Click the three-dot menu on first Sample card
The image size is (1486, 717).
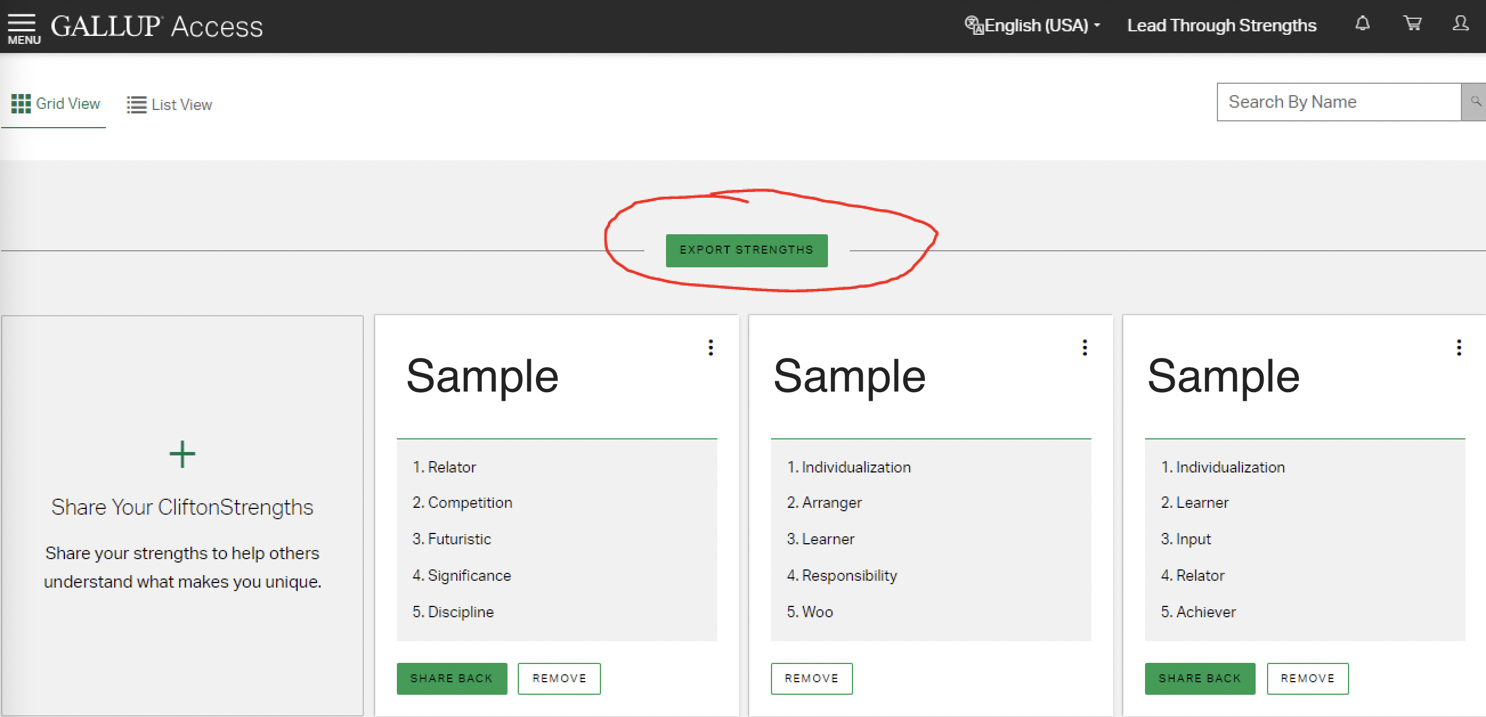[710, 348]
